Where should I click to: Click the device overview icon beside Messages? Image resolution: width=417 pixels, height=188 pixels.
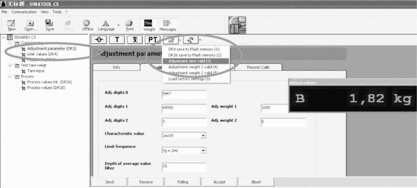pyautogui.click(x=238, y=25)
